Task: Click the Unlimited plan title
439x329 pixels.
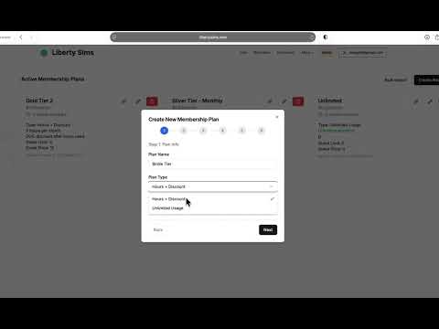Action: 330,101
